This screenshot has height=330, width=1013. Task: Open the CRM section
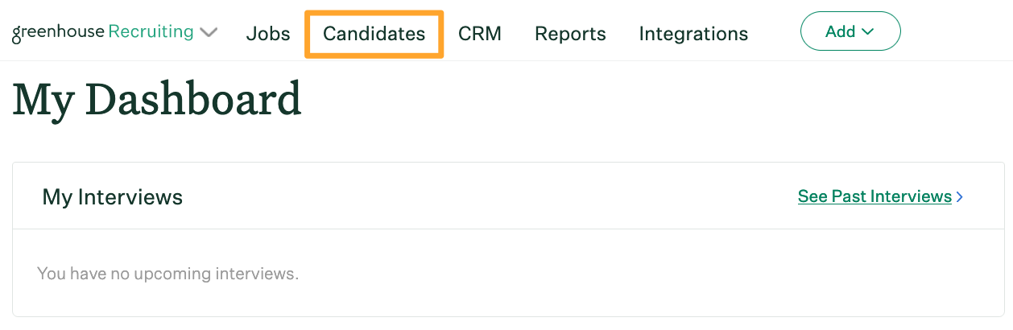[x=480, y=34]
